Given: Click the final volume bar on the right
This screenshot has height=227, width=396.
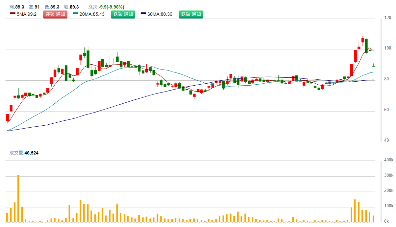Looking at the screenshot, I should click(x=373, y=218).
